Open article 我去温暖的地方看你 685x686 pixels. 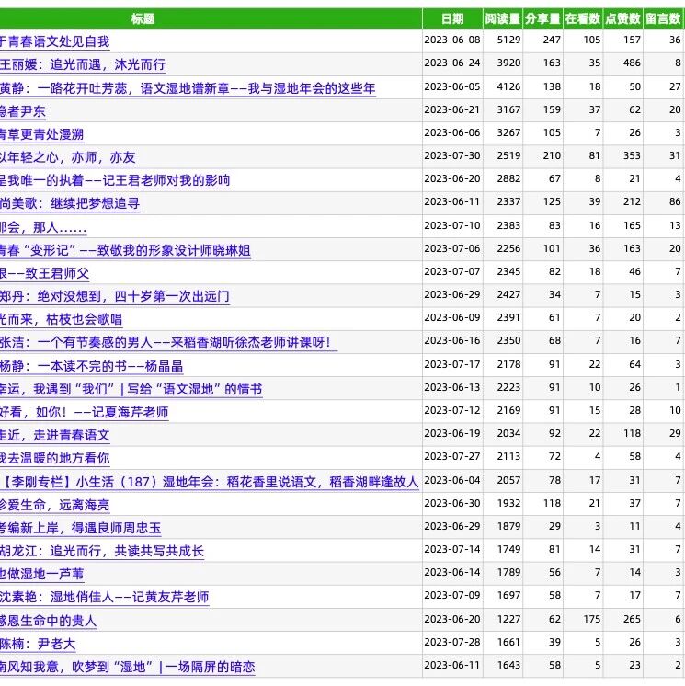click(54, 458)
